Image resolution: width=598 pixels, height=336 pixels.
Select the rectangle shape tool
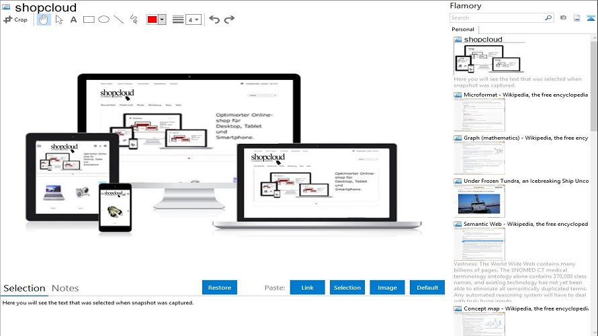point(89,19)
